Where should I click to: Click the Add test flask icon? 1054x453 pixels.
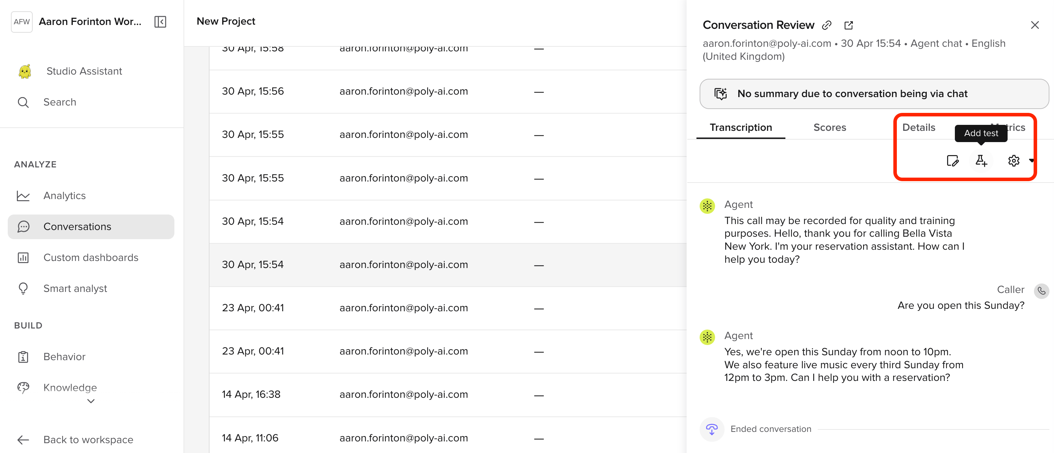pos(981,161)
